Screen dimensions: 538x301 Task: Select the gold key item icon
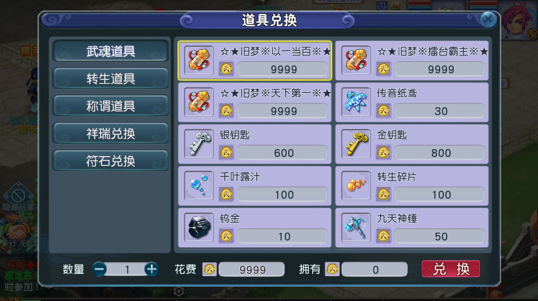click(x=356, y=144)
